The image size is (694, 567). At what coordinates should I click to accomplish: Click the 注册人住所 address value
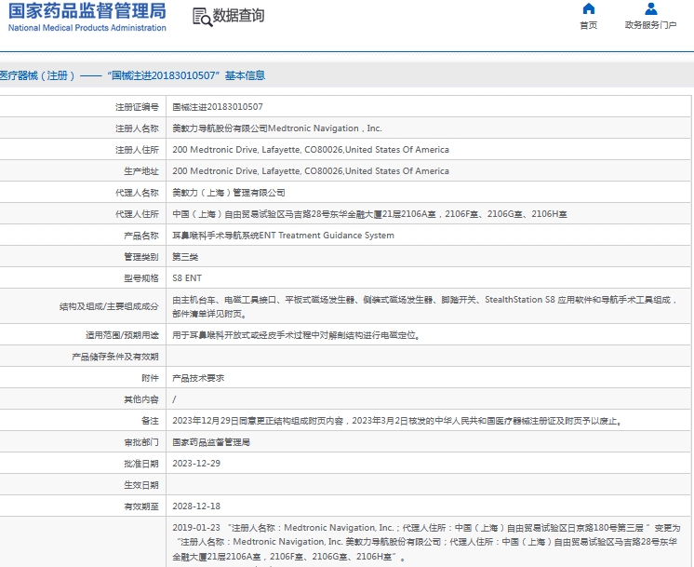click(x=311, y=150)
